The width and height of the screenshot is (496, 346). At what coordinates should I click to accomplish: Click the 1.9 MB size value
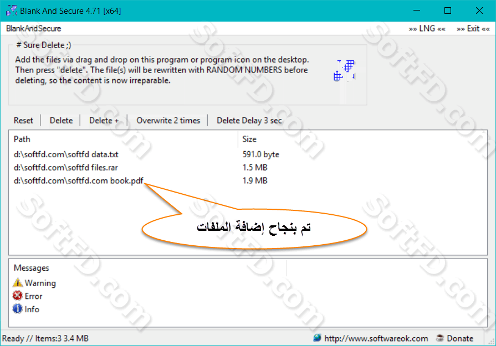pos(255,180)
